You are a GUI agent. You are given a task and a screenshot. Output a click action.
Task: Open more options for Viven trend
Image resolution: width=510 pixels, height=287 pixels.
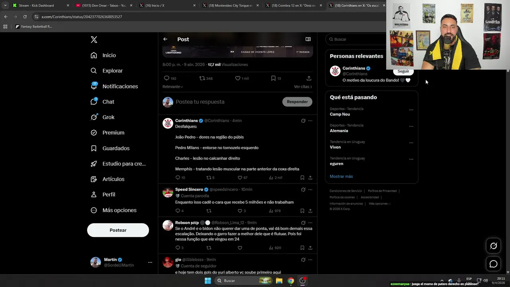pos(411,143)
